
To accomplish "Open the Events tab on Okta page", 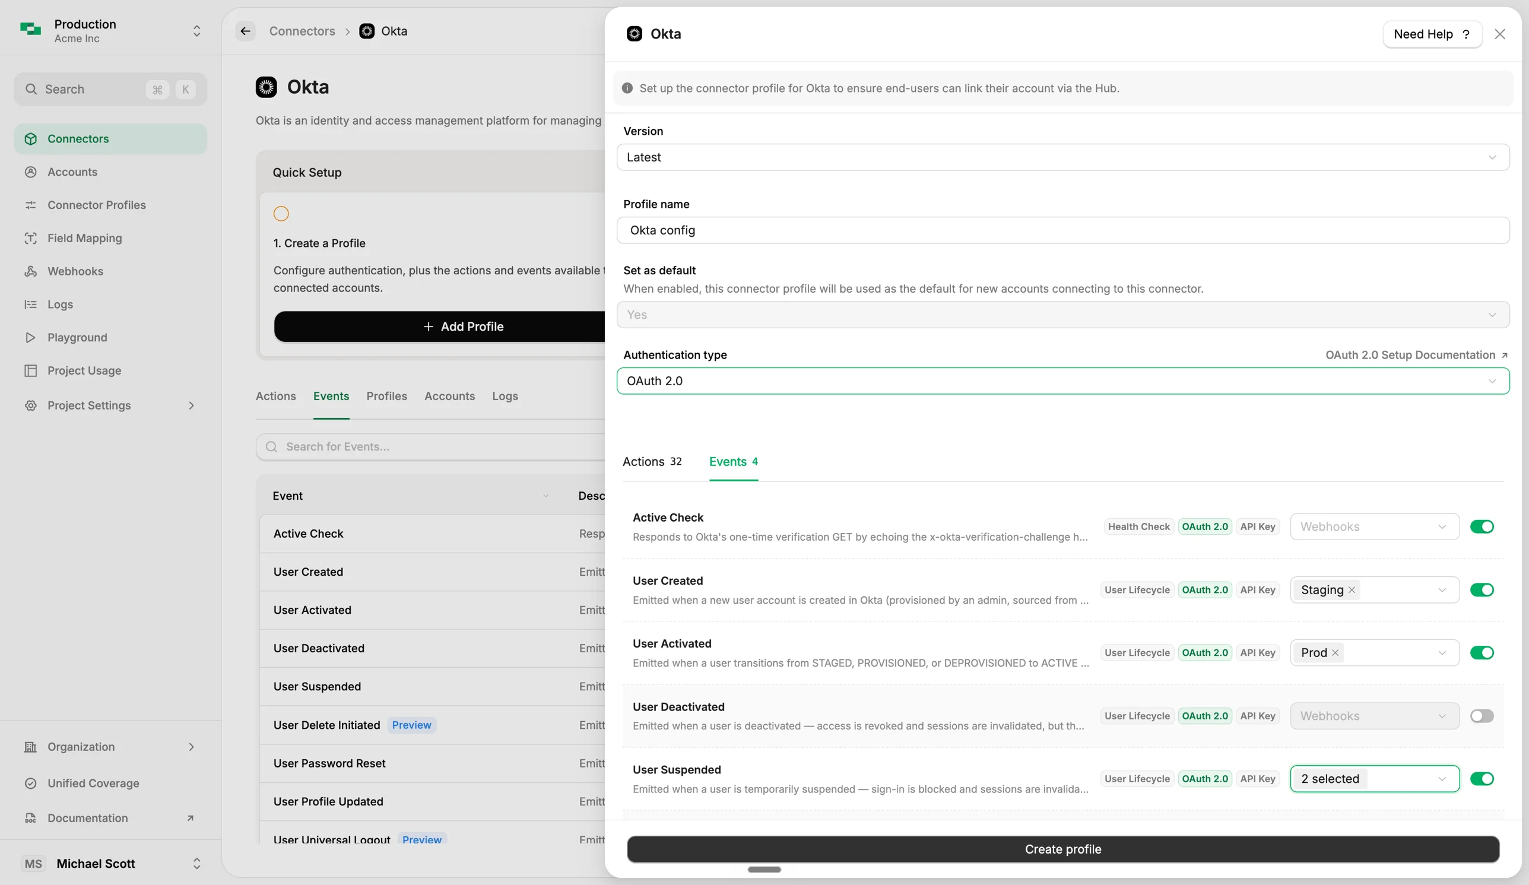I will coord(331,396).
